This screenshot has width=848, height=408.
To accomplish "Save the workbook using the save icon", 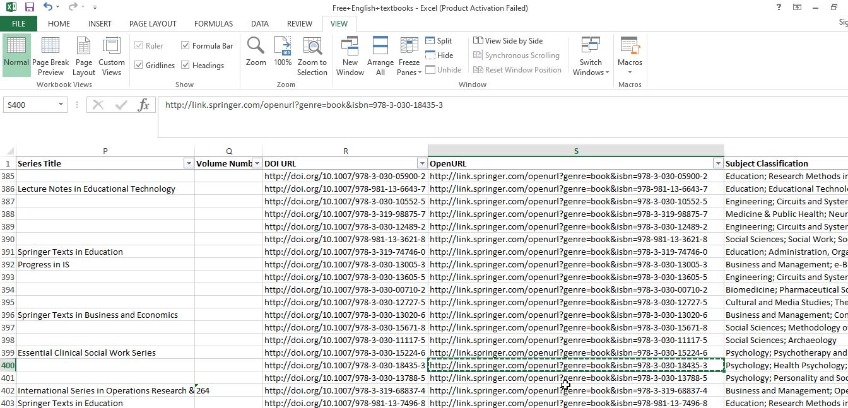I will pyautogui.click(x=29, y=8).
